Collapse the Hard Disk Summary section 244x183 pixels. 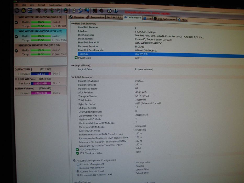tap(73, 24)
